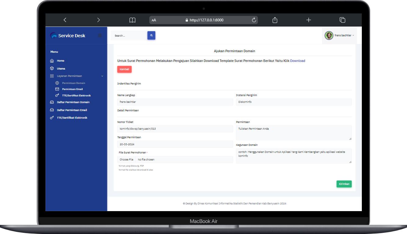The image size is (407, 234).
Task: Select TTE/Sertifikat Elektronik submenu item under Layanan Permintaan
Action: point(76,95)
